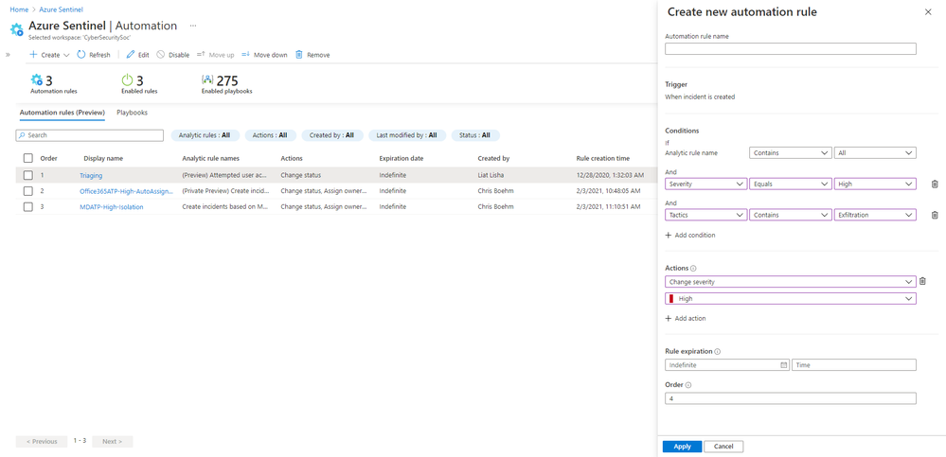946x457 pixels.
Task: Open the Analytic rule name All dropdown
Action: click(x=875, y=153)
